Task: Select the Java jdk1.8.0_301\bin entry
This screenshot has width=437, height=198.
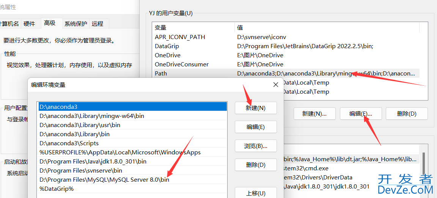Action: click(133, 161)
